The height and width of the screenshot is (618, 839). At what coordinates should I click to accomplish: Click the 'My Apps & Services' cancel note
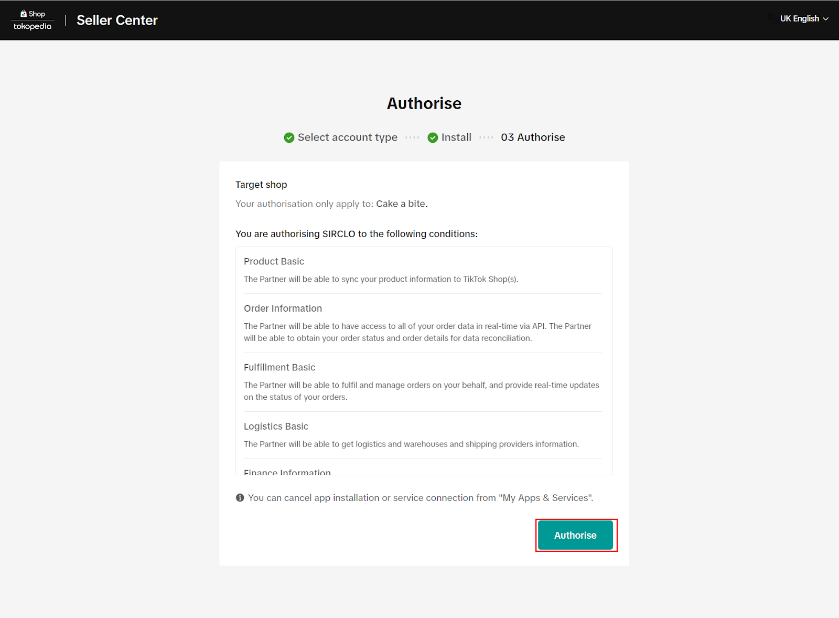click(x=421, y=498)
